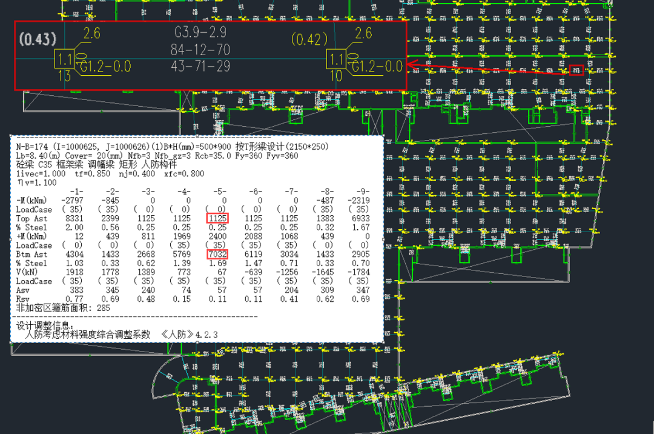This screenshot has width=654, height=434.
Task: Select the ηv=1.100 factor text
Action: coord(37,182)
